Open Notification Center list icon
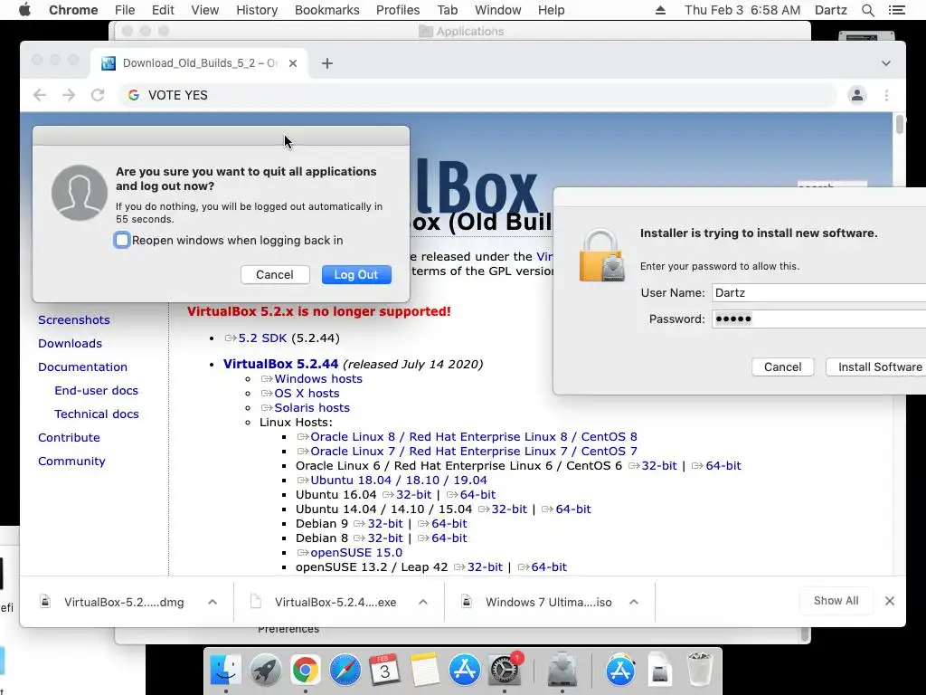The height and width of the screenshot is (695, 926). coord(896,10)
